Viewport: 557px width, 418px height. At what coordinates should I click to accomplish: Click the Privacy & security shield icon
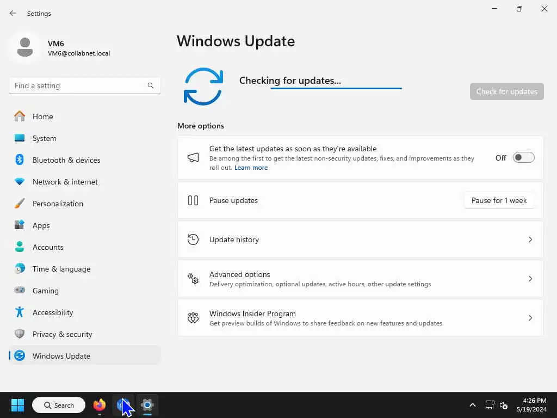[20, 334]
